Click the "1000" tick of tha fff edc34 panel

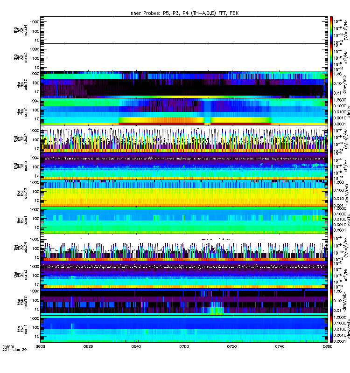[35, 22]
